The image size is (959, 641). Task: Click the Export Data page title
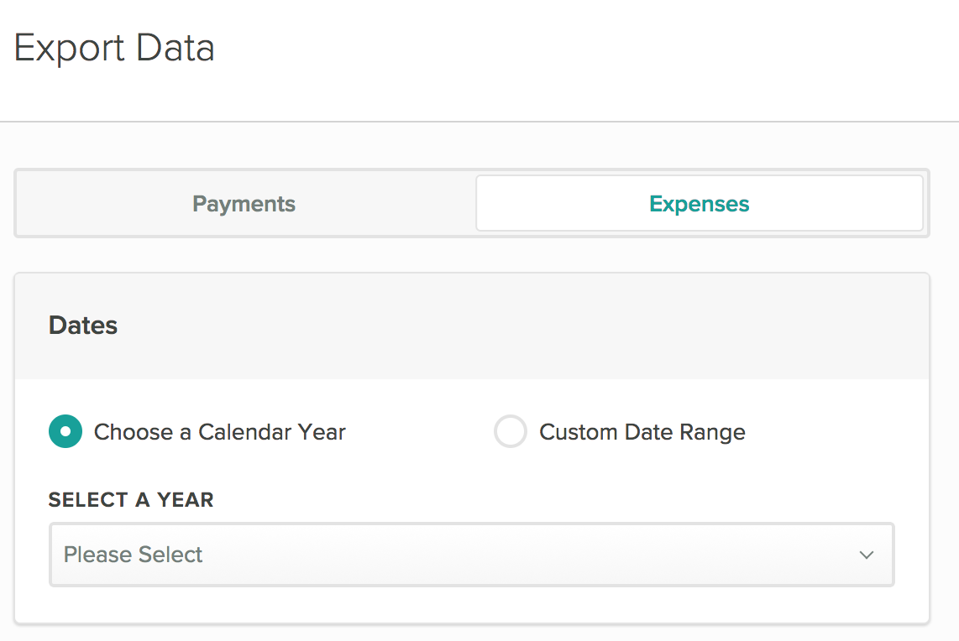pos(114,48)
